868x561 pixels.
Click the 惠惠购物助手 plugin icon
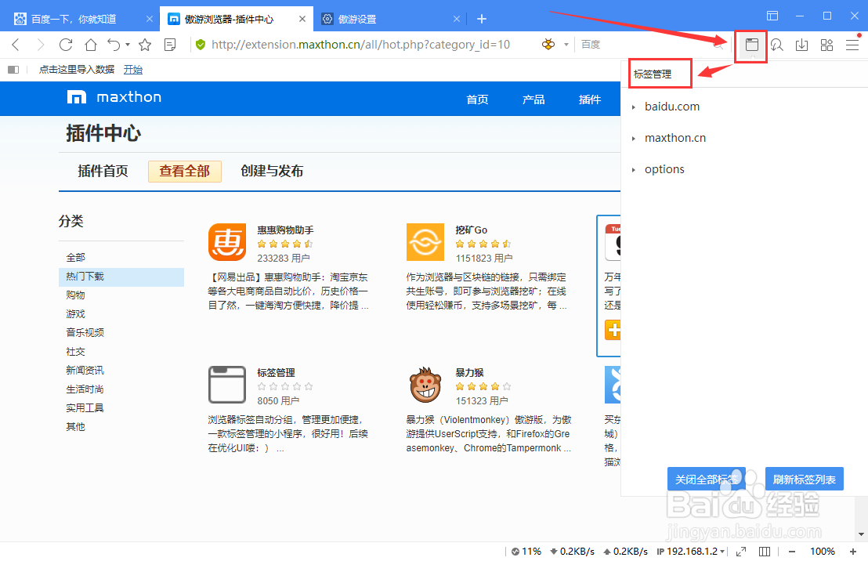pos(227,242)
